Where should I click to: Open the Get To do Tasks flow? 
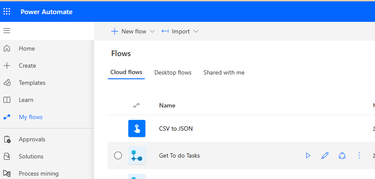click(x=179, y=155)
